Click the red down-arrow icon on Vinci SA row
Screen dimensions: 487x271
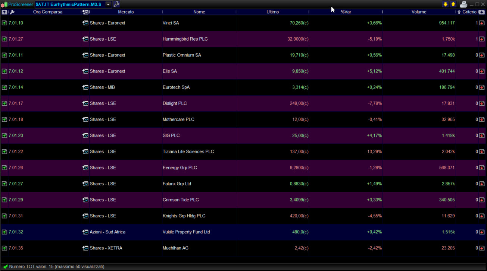coord(482,23)
